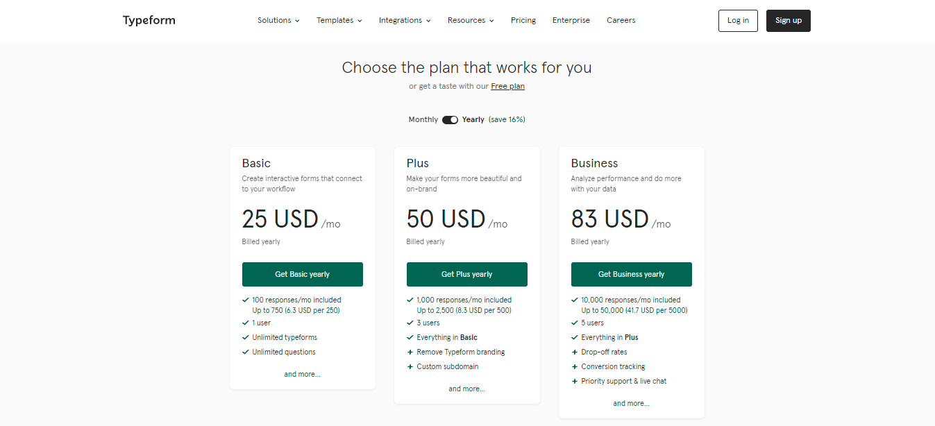935x426 pixels.
Task: Click the checkmark beside 100 responses/mo included
Action: tap(245, 300)
